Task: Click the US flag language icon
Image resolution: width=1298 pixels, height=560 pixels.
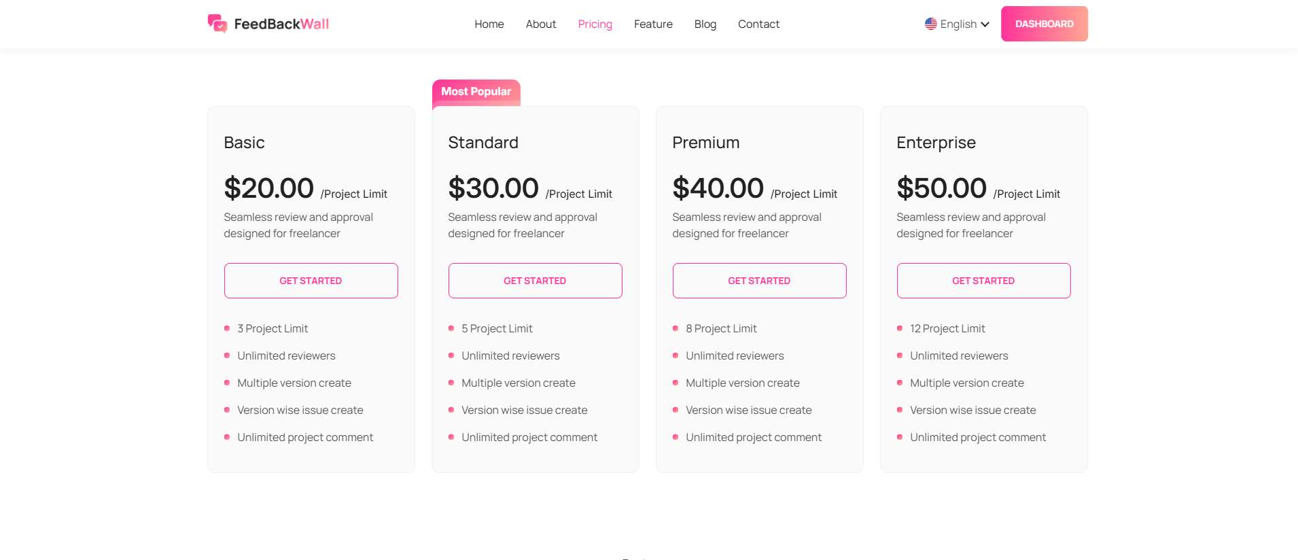Action: point(930,24)
